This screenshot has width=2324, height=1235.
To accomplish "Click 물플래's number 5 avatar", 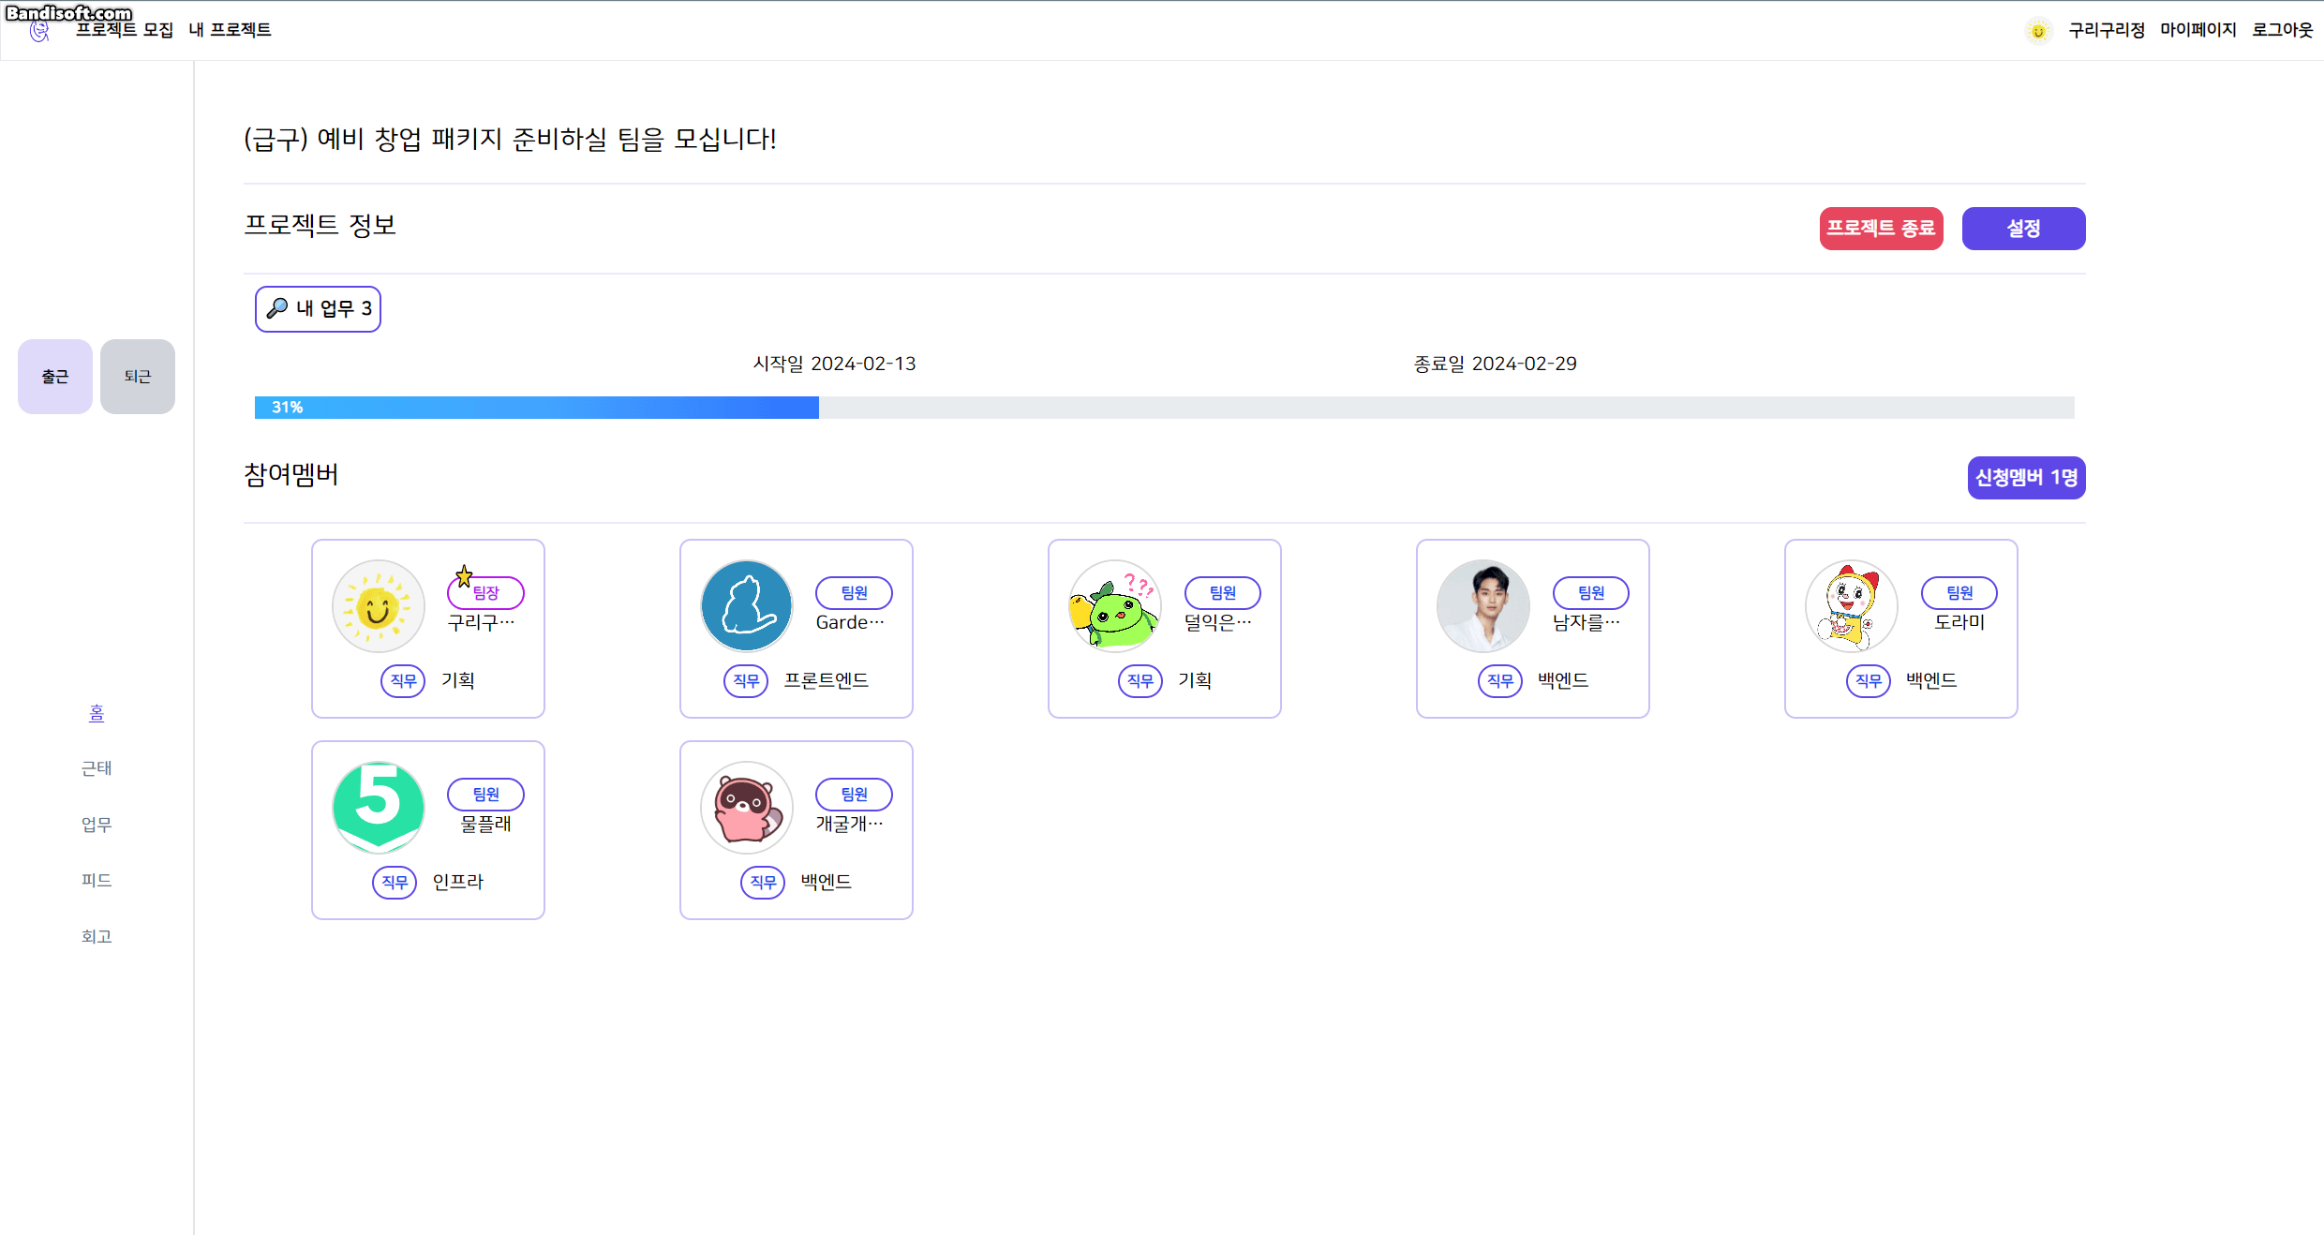I will point(378,806).
